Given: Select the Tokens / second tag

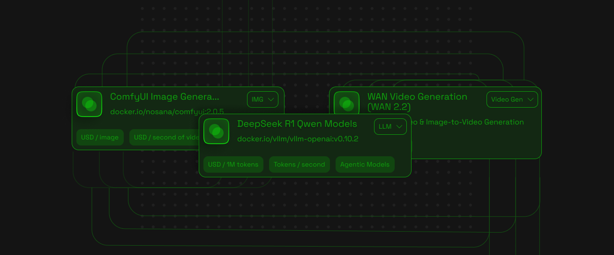Looking at the screenshot, I should (299, 165).
